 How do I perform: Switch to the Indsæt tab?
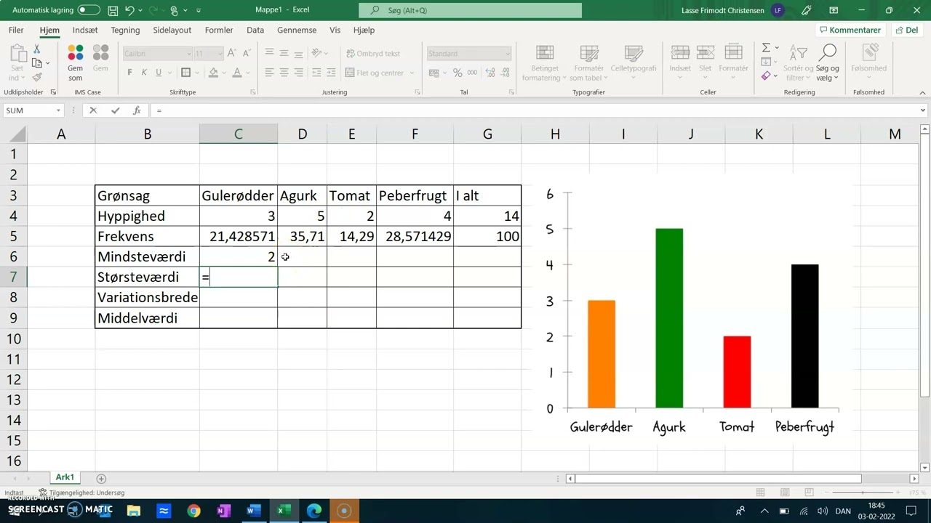pyautogui.click(x=85, y=31)
